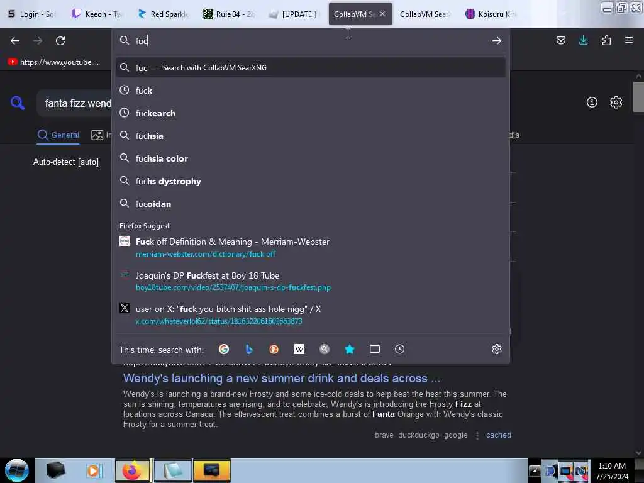Open the three-dot menu beside cached
This screenshot has height=483, width=644.
pos(477,435)
